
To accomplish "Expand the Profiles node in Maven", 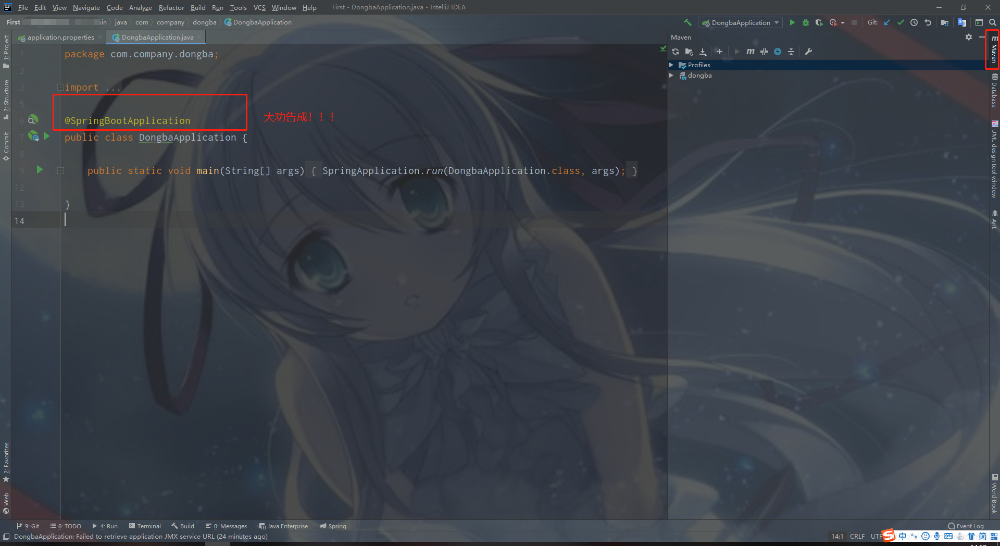I will pyautogui.click(x=671, y=65).
